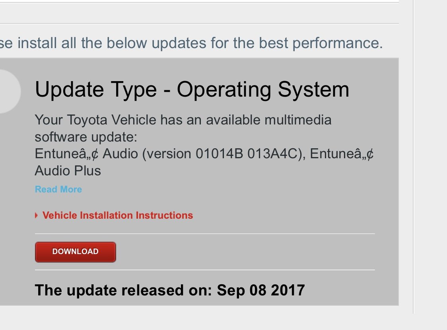Click the software update: text line
The image size is (447, 330).
point(86,137)
